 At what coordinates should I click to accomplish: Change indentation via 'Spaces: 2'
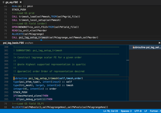click(x=126, y=111)
